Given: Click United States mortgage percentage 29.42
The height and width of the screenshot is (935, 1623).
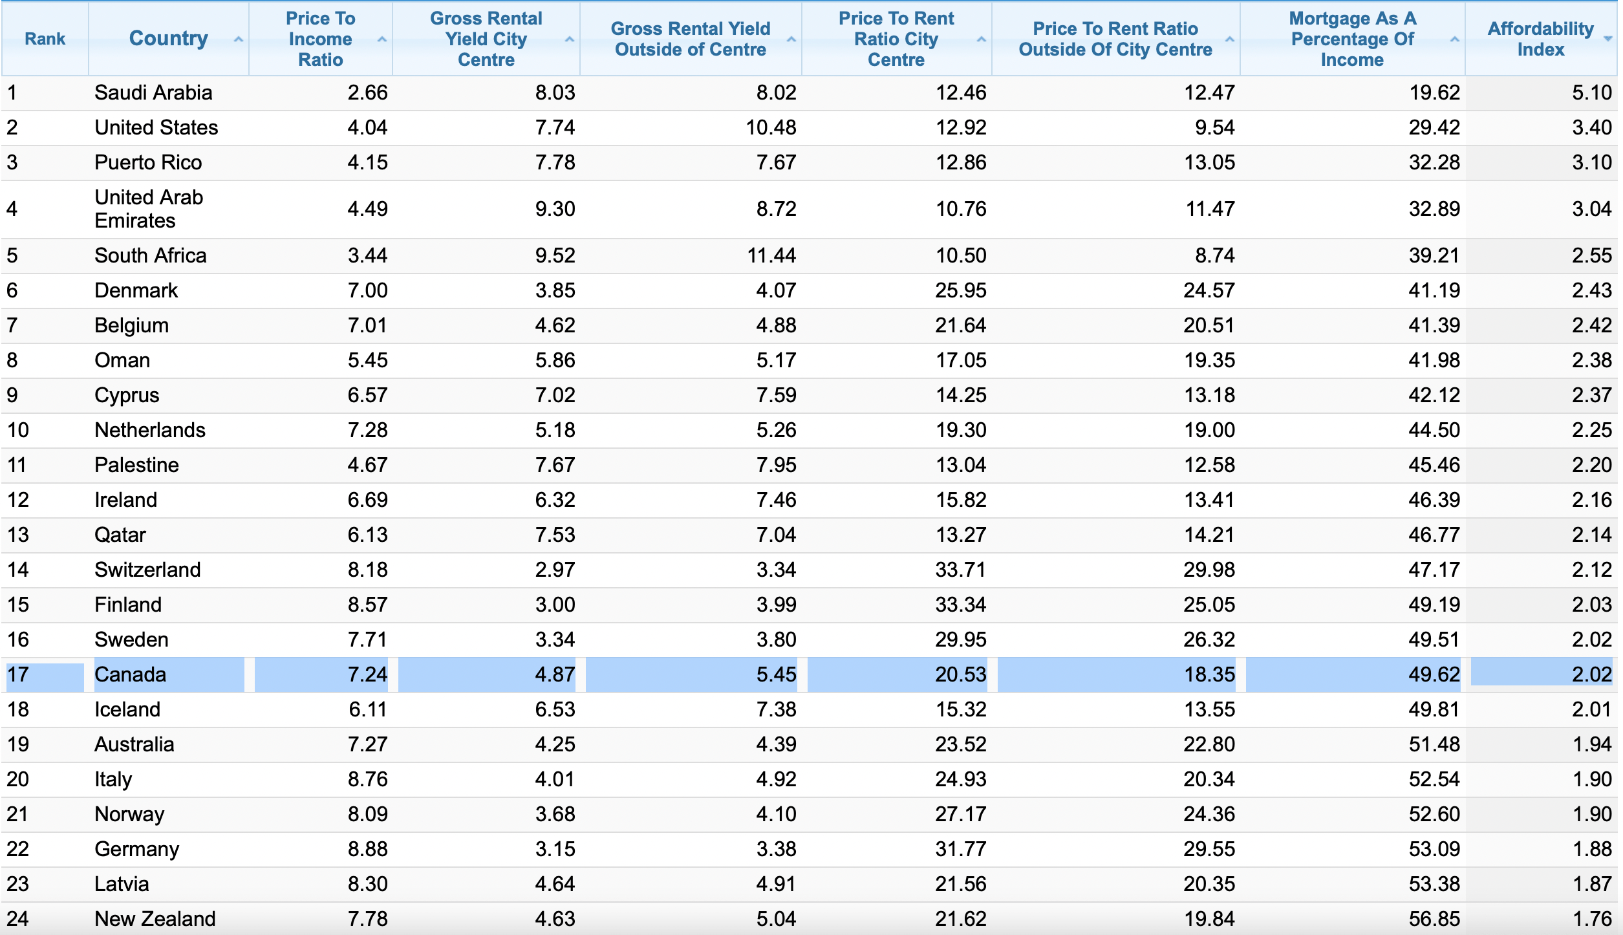Looking at the screenshot, I should pyautogui.click(x=1434, y=127).
